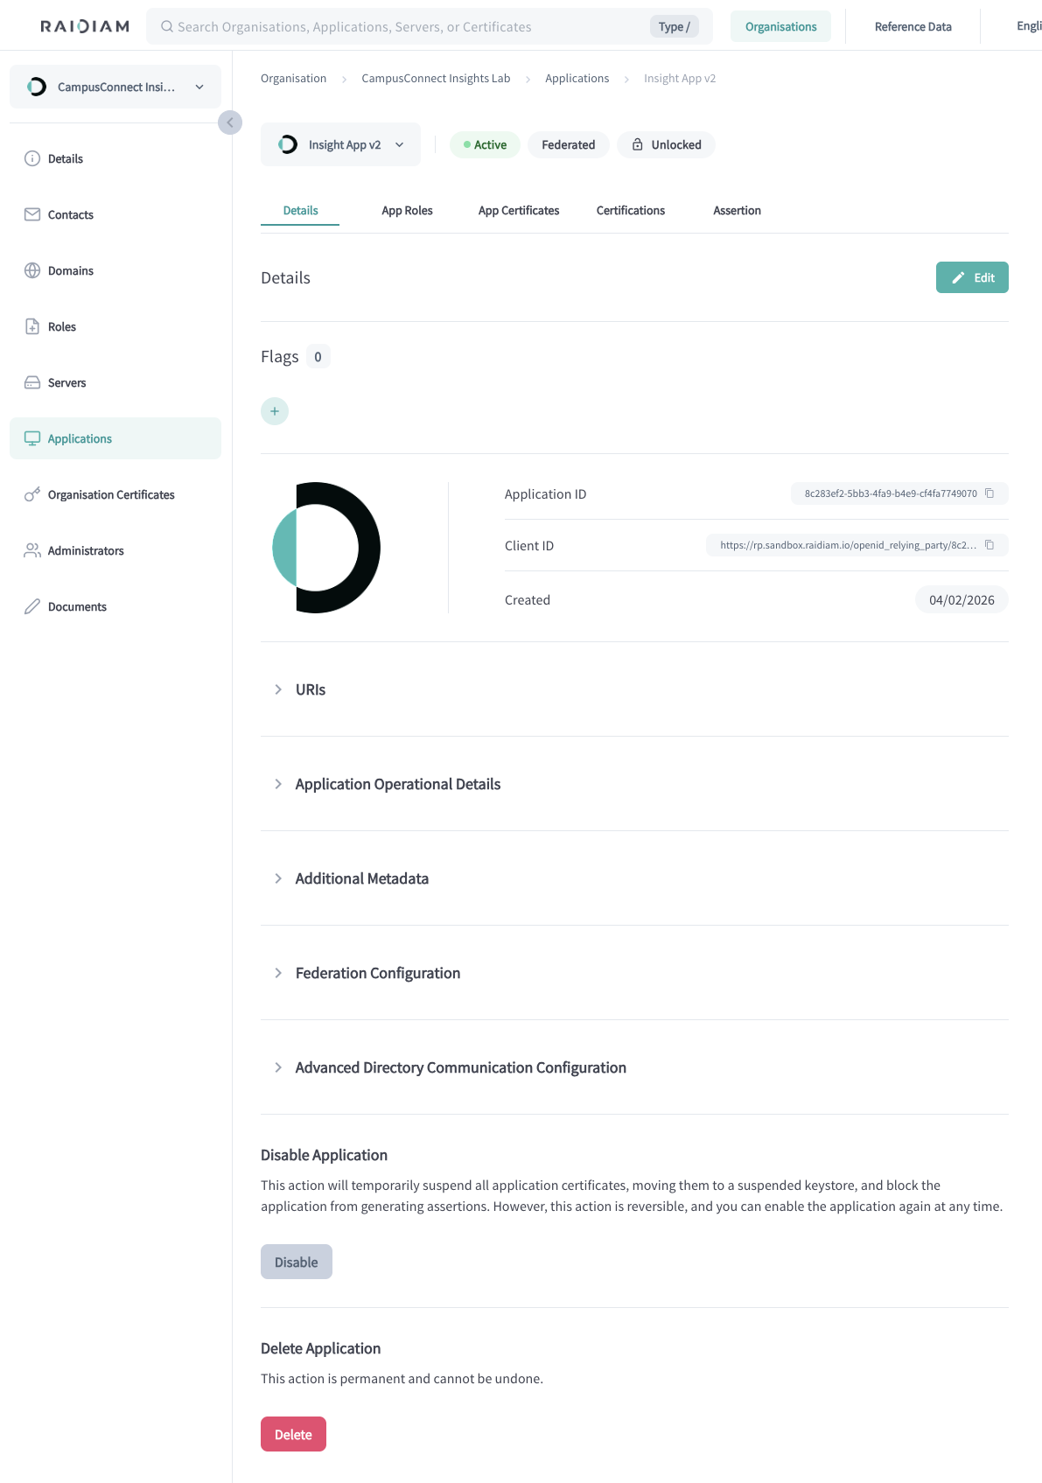Switch to the App Certificates tab

[518, 210]
